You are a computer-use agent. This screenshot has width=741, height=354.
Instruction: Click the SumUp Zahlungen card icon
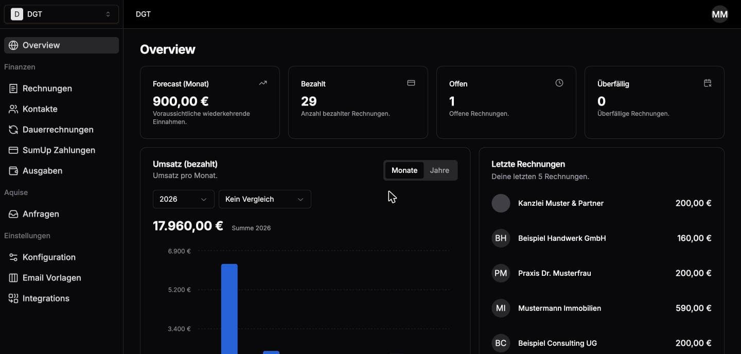[13, 150]
